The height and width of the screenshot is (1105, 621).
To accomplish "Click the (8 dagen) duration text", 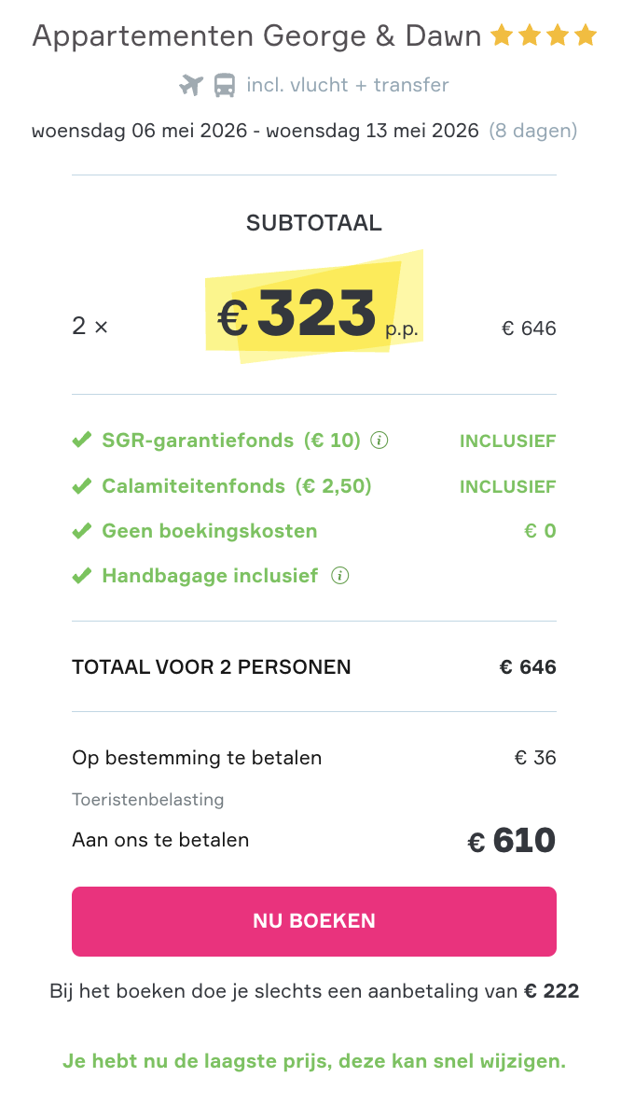I will click(533, 131).
